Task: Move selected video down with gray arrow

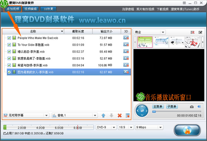Action: coord(111,115)
